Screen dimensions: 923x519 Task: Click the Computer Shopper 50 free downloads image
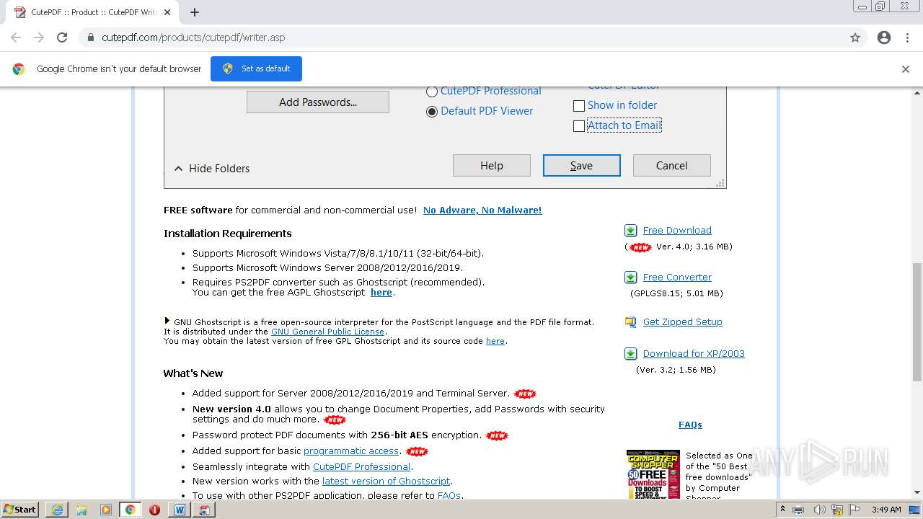[x=653, y=475]
